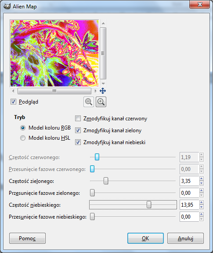Disable the Podgląd preview checkbox
This screenshot has width=213, height=253.
pyautogui.click(x=13, y=102)
